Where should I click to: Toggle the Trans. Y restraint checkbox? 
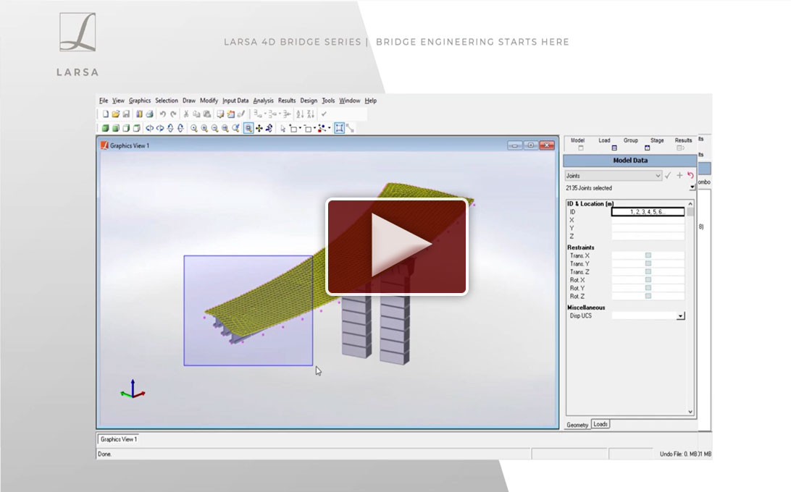point(648,263)
